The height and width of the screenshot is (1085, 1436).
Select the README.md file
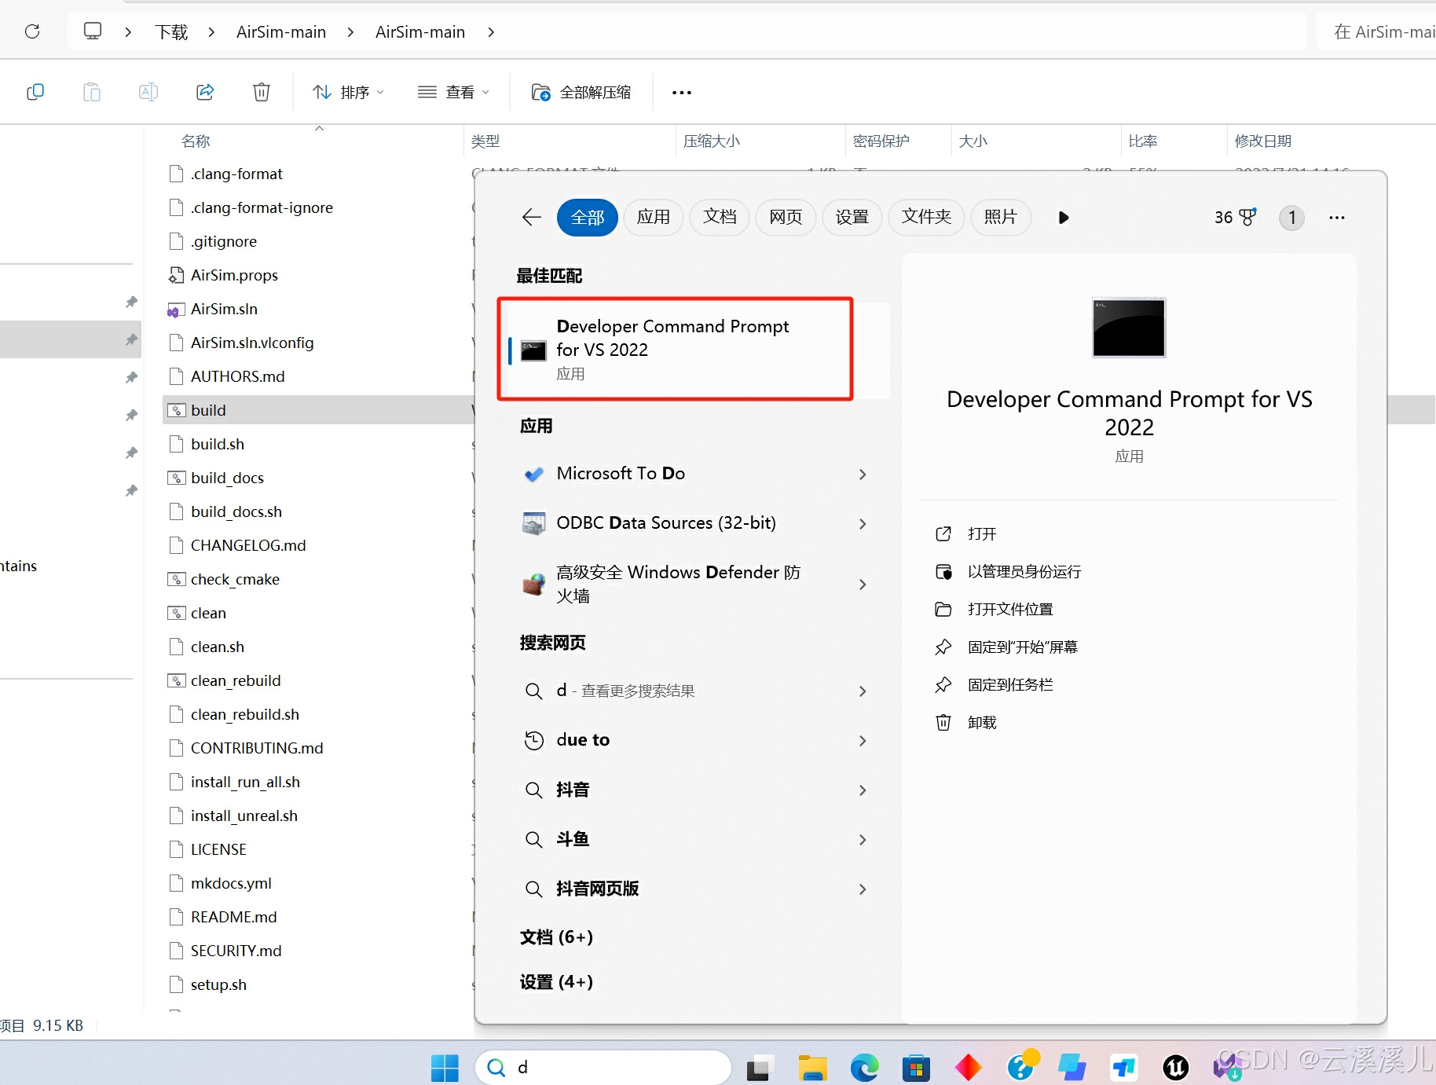[x=233, y=917]
